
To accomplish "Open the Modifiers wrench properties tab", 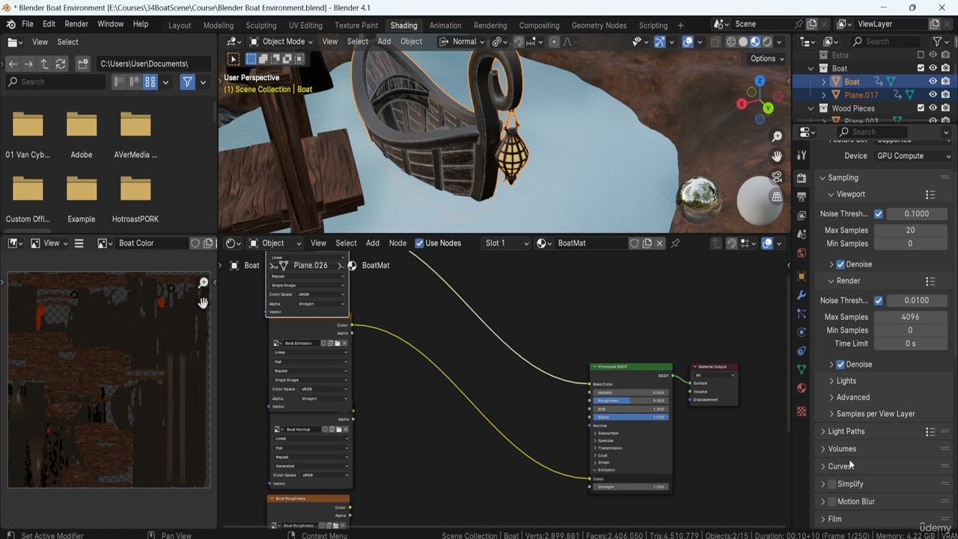I will [802, 295].
